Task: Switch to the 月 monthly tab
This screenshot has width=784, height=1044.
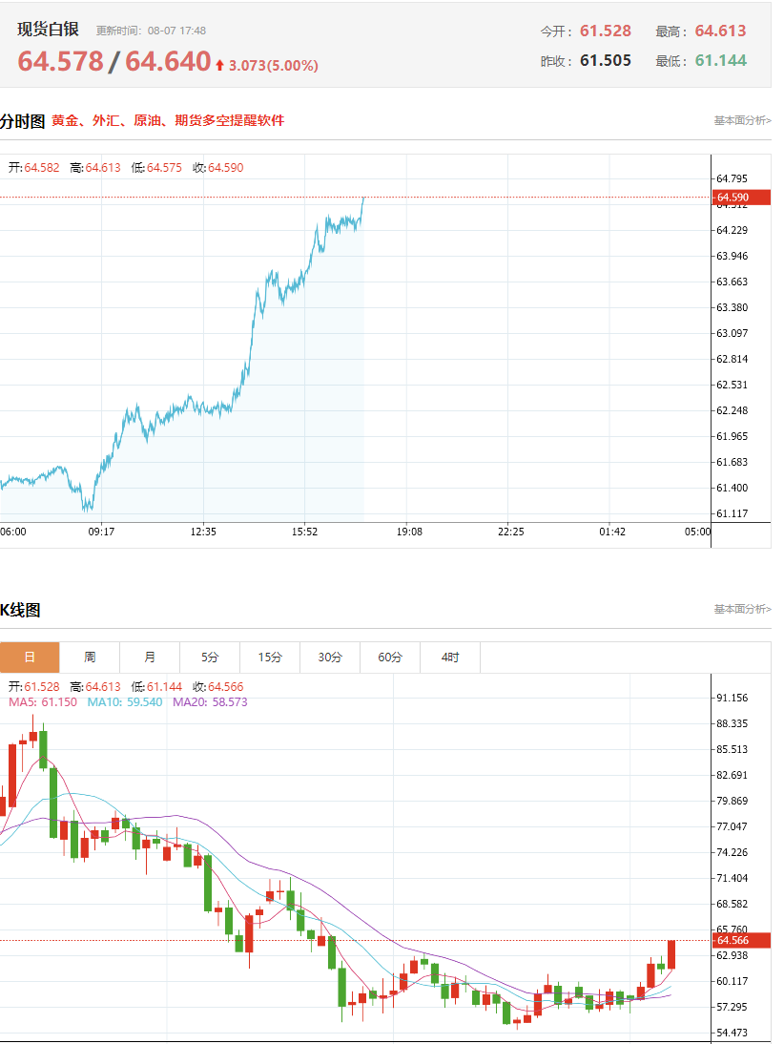Action: (x=150, y=658)
